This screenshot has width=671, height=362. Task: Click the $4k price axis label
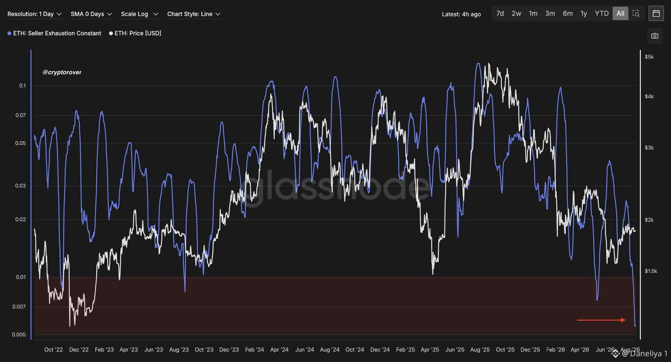pyautogui.click(x=649, y=97)
